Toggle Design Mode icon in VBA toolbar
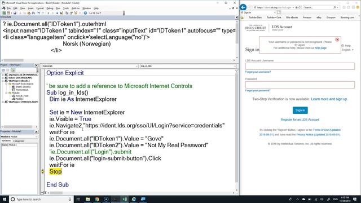The width and height of the screenshot is (361, 203). [x=61, y=13]
